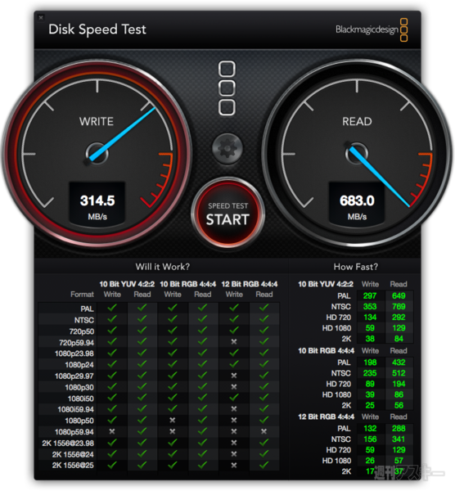This screenshot has height=491, width=455.
Task: Click the 683.0 MB/s read readout
Action: pyautogui.click(x=357, y=204)
